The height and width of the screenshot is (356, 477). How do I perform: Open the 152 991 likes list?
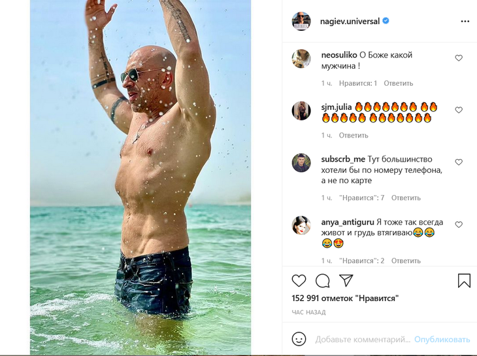345,298
